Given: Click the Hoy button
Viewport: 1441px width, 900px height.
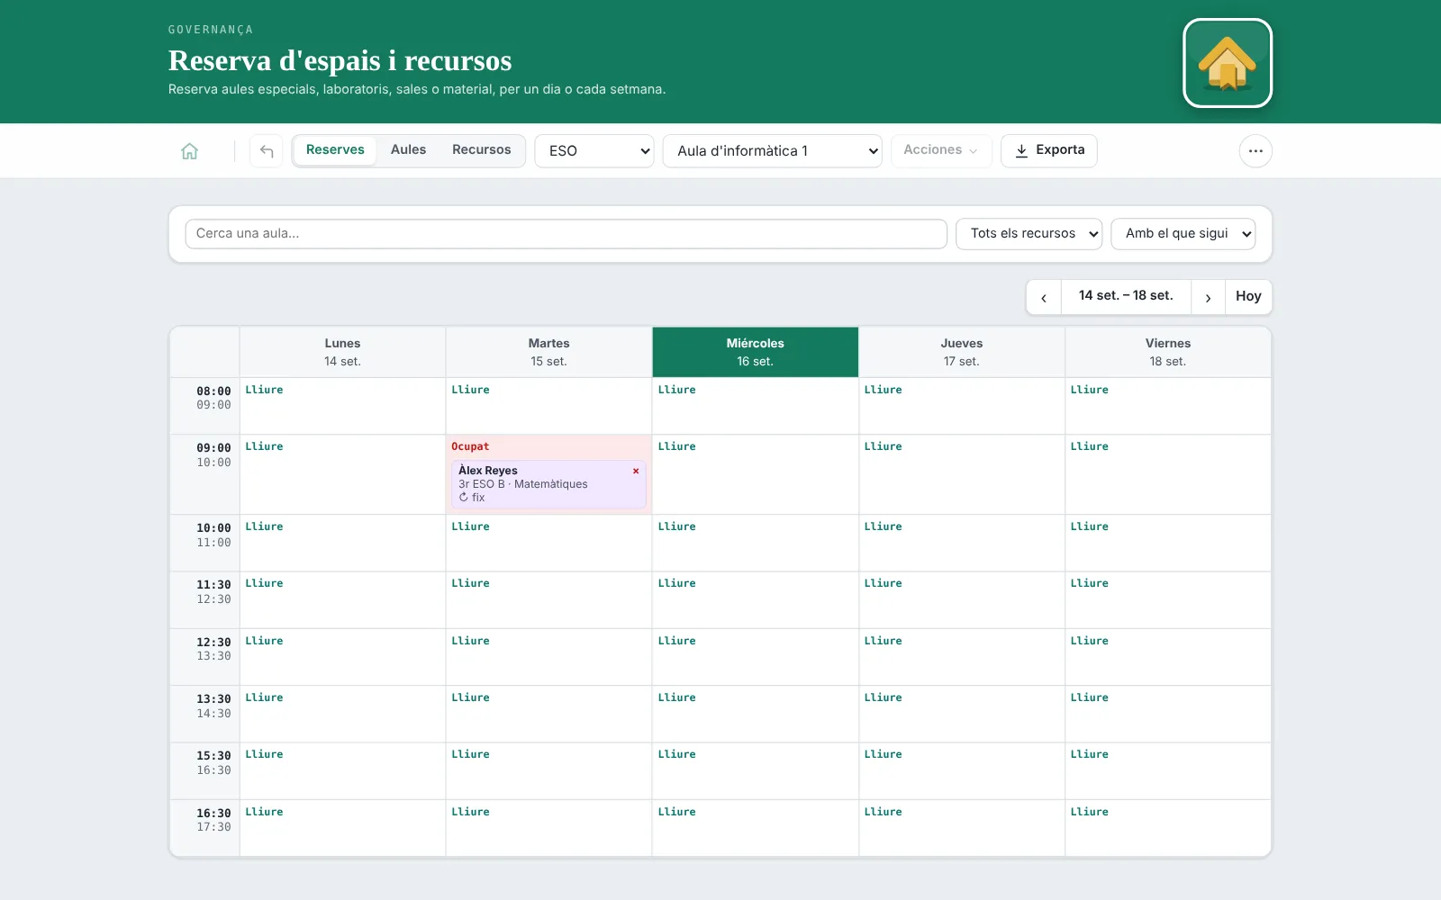Looking at the screenshot, I should tap(1248, 297).
